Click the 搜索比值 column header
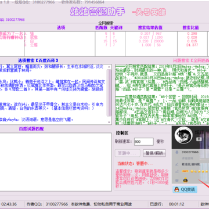209x209 pixels. coord(191,28)
